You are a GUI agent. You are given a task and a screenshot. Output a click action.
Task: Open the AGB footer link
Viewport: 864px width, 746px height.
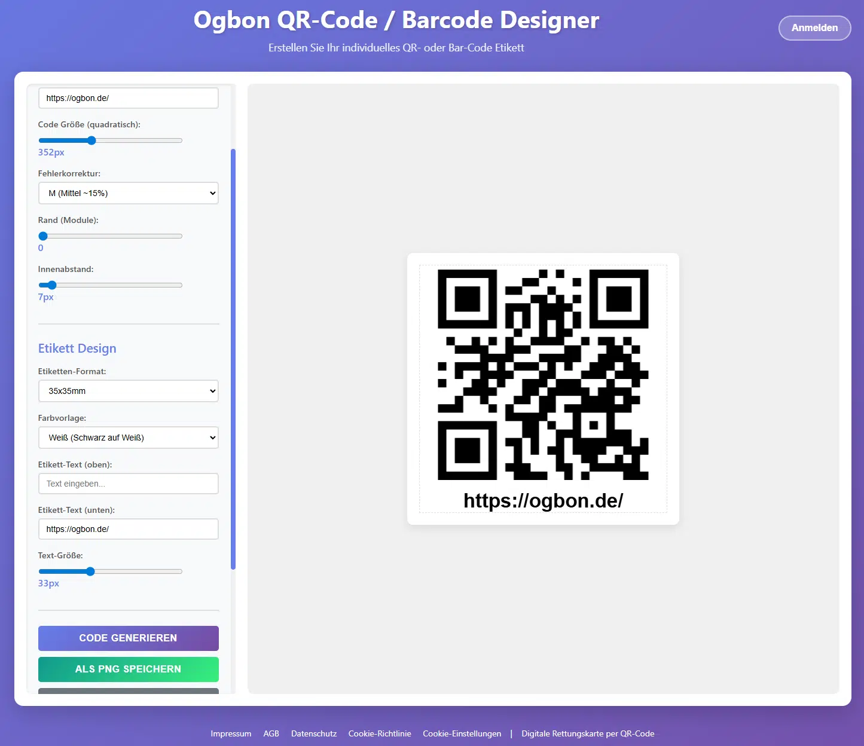[271, 733]
